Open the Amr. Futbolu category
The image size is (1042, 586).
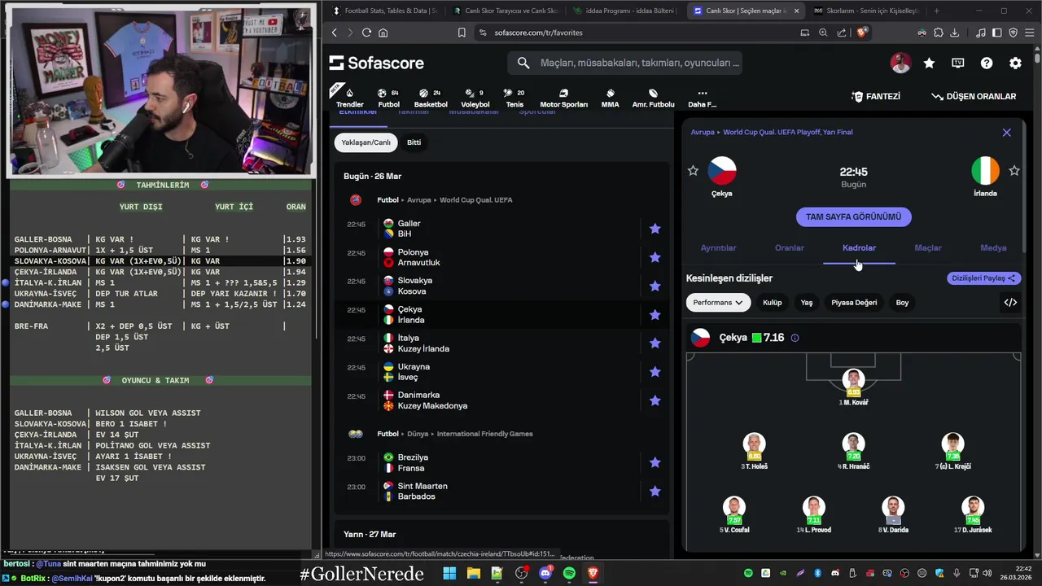[653, 98]
